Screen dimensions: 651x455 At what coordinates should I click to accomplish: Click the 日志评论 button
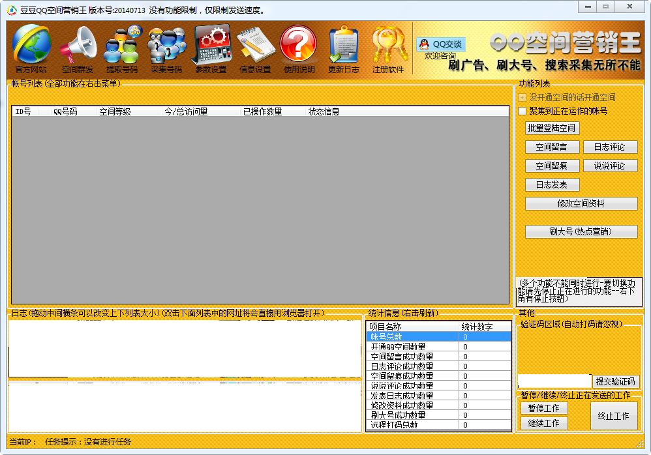(x=610, y=147)
